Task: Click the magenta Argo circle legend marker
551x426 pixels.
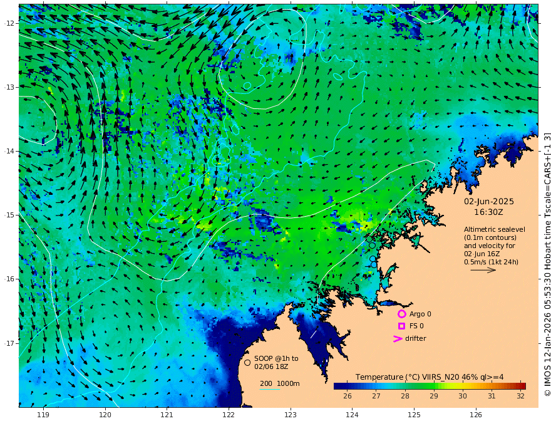Action: point(401,314)
